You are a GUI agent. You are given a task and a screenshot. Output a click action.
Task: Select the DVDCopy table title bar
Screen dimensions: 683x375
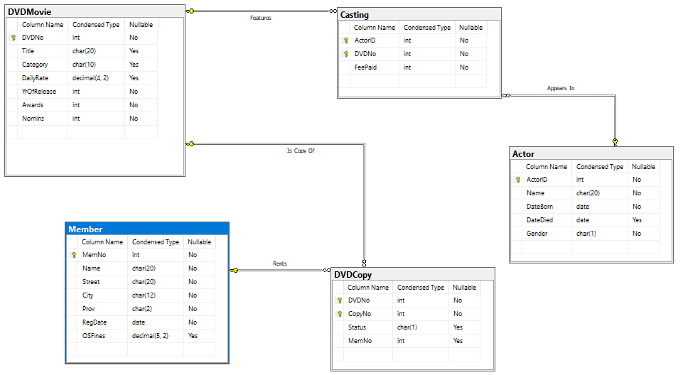412,275
